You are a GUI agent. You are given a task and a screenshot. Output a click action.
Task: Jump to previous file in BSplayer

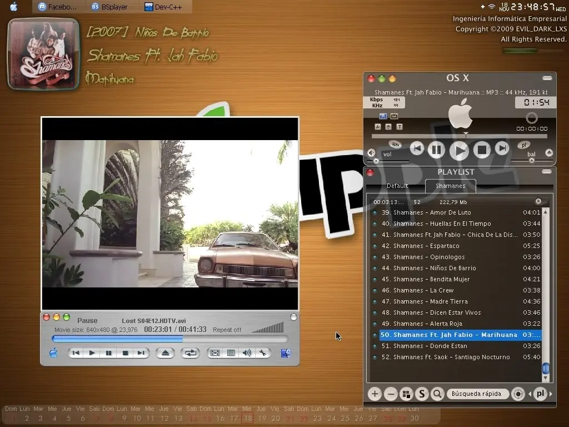pyautogui.click(x=76, y=353)
